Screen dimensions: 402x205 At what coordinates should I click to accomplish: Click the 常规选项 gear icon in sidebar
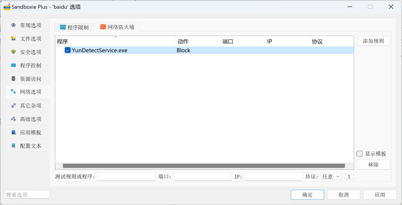pyautogui.click(x=13, y=25)
